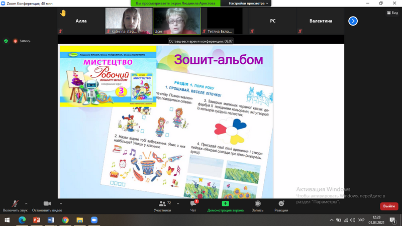Show hidden system tray icons
402x226 pixels.
332,220
